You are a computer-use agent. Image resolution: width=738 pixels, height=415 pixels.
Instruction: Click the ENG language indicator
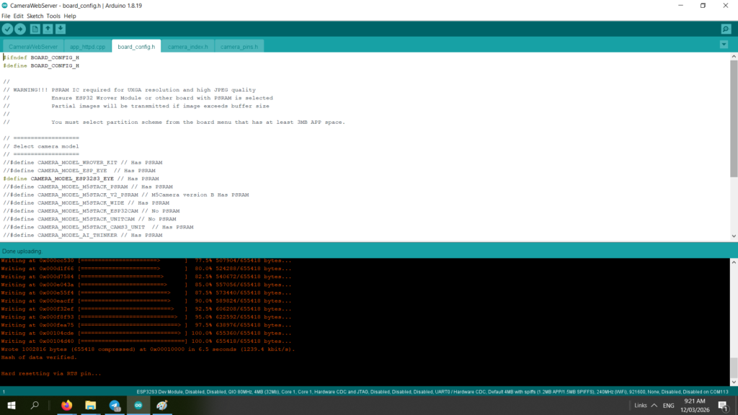(669, 406)
